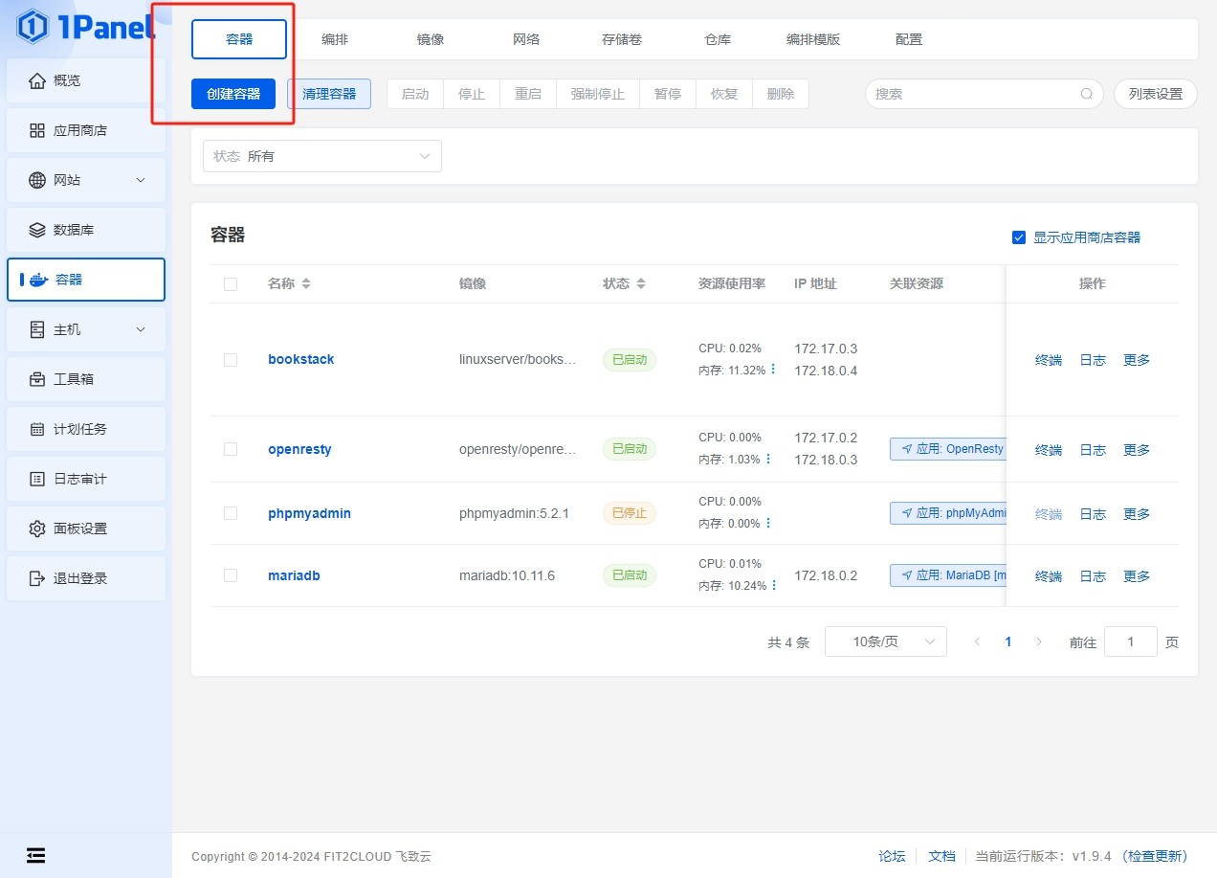
Task: Open the bookstack container name link
Action: [x=301, y=359]
